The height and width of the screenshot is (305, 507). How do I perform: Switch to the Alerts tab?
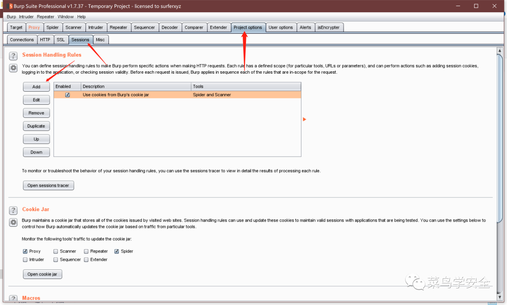305,28
